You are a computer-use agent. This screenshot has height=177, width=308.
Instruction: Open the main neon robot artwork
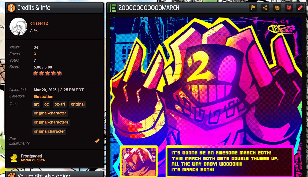coord(206,97)
